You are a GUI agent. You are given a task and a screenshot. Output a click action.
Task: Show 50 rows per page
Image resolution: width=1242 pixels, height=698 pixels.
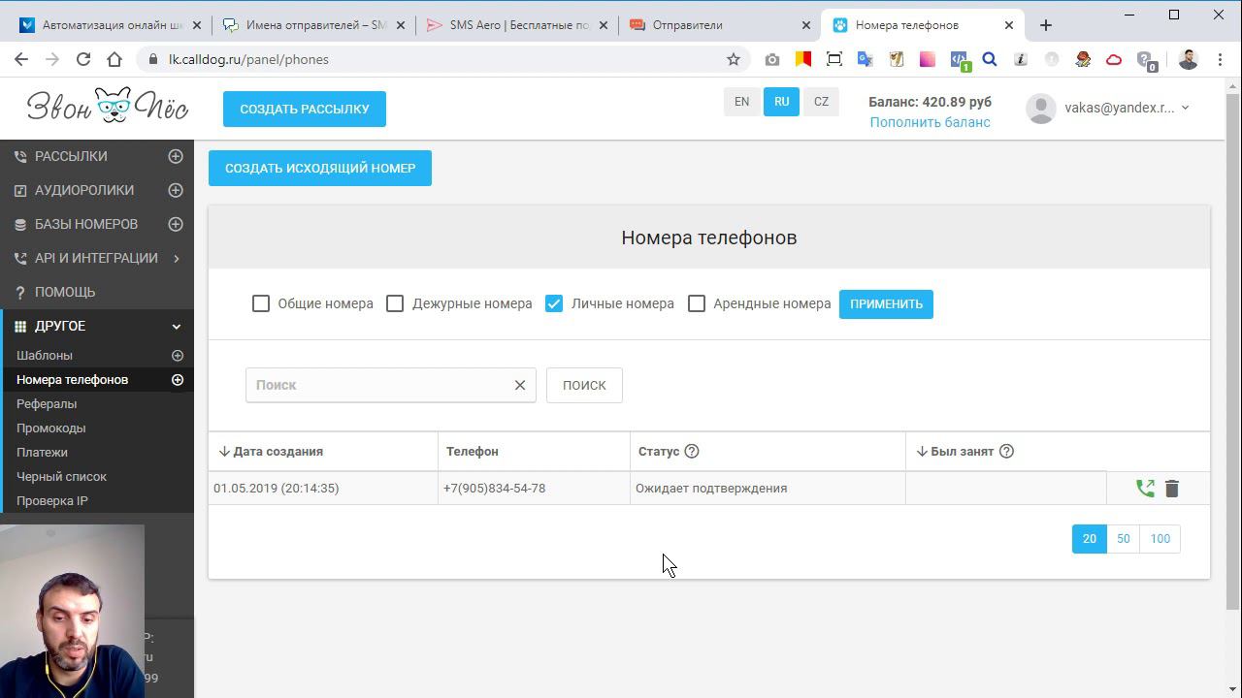point(1123,539)
